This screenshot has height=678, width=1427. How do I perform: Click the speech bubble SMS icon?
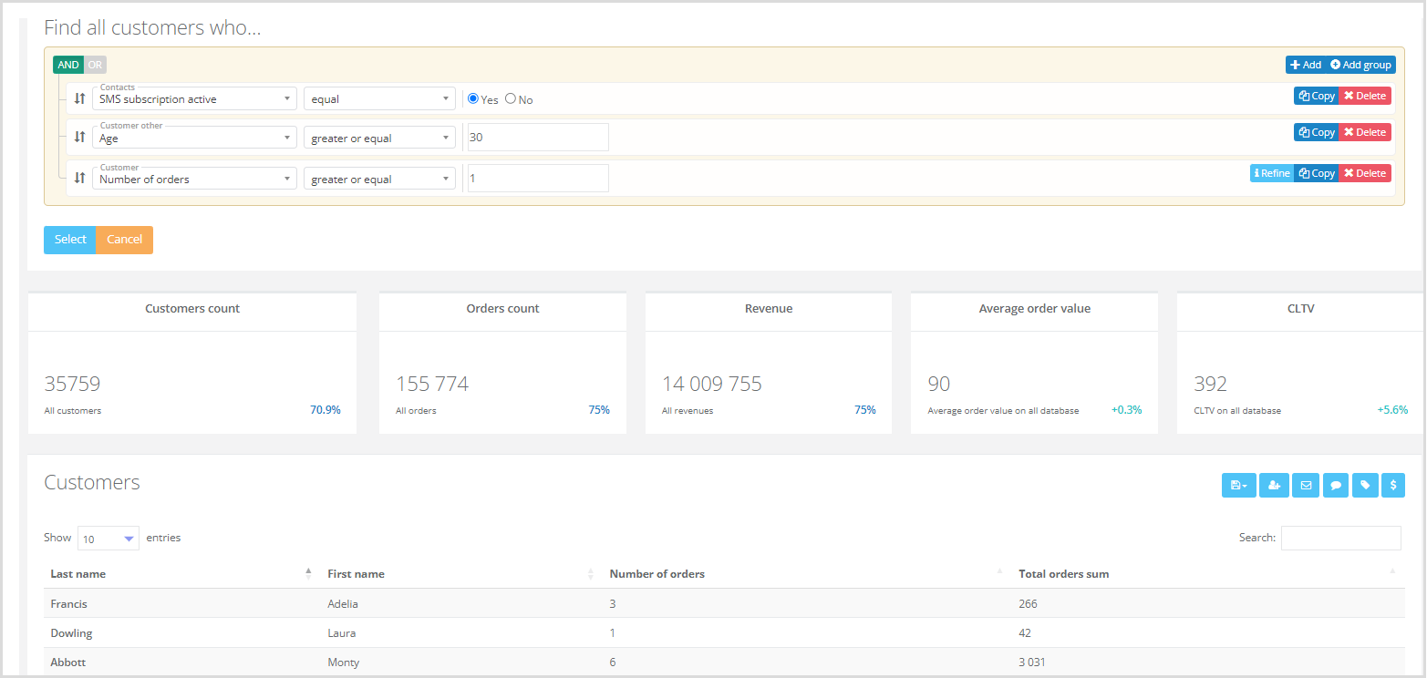tap(1336, 486)
